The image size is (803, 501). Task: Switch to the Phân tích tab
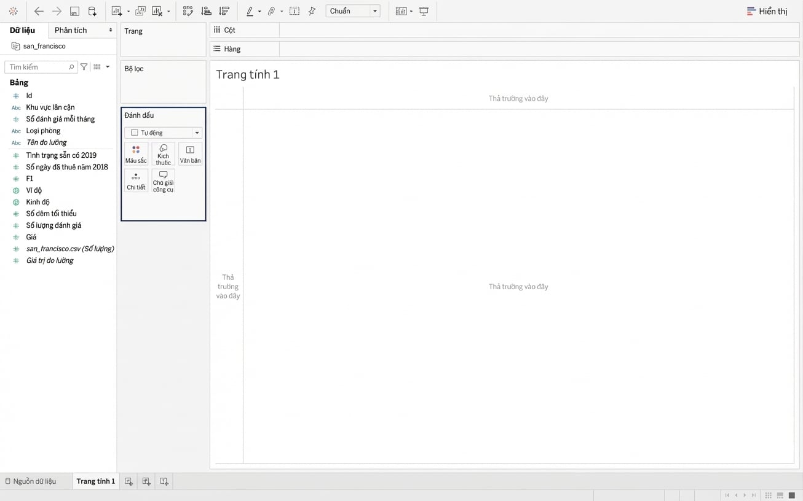pos(71,30)
